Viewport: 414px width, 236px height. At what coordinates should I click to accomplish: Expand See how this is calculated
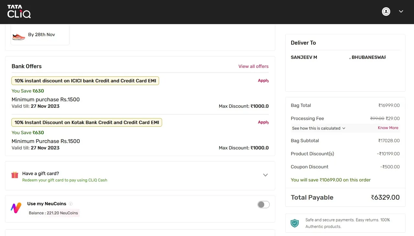[319, 128]
